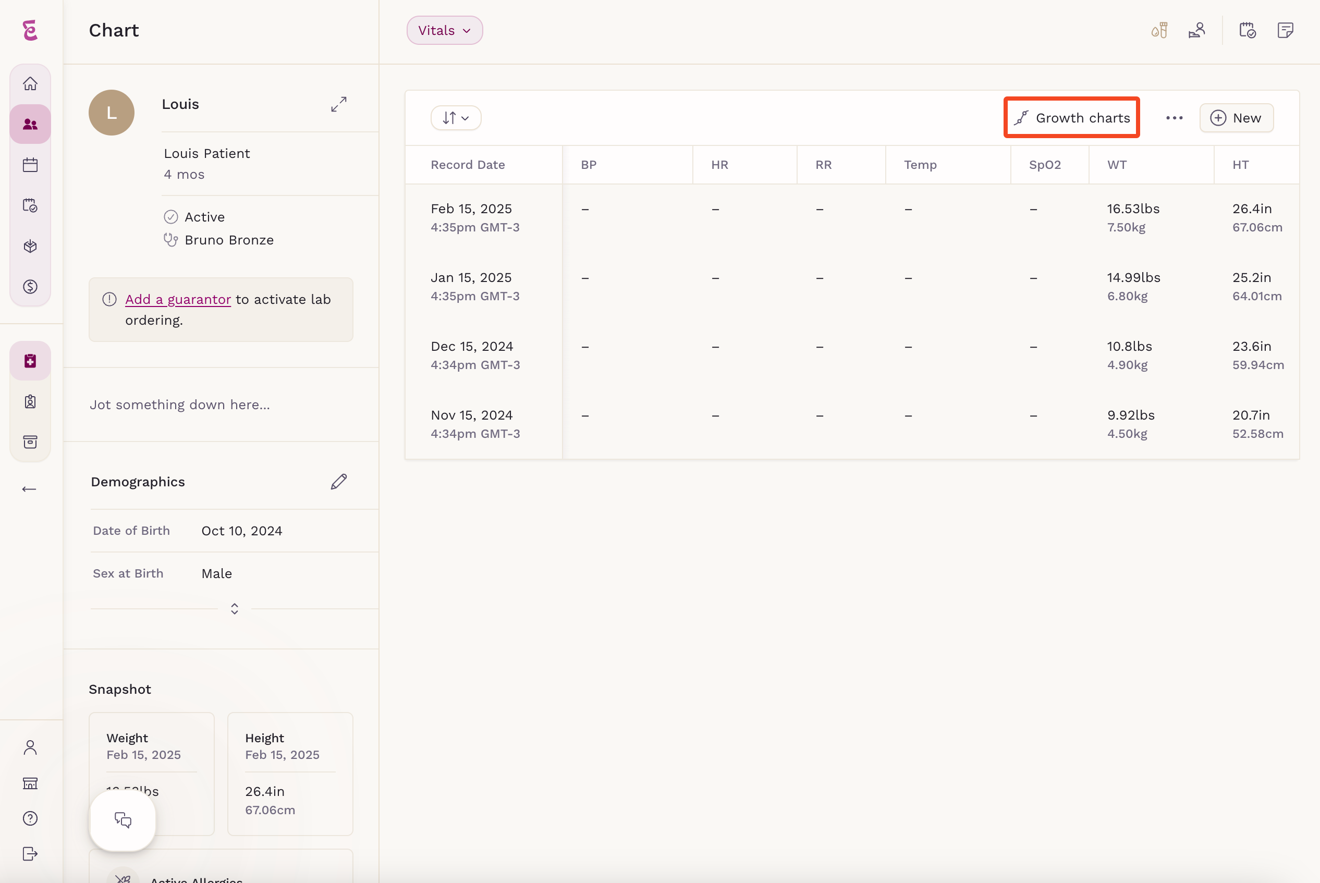Image resolution: width=1320 pixels, height=883 pixels.
Task: Open the sort order dropdown
Action: (x=456, y=118)
